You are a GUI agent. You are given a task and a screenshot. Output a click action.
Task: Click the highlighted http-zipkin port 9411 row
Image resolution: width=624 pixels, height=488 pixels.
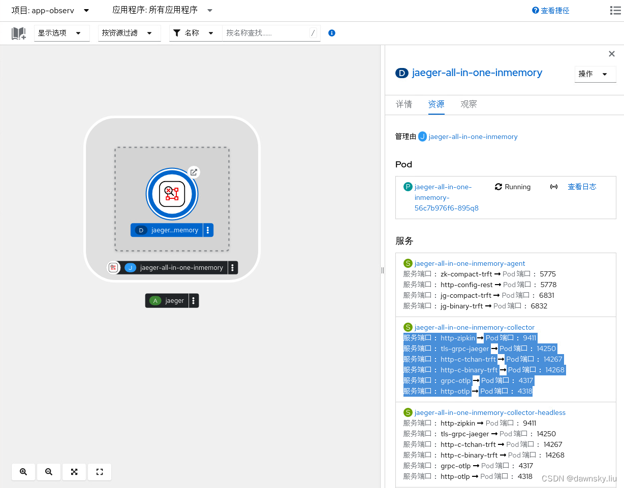click(470, 338)
